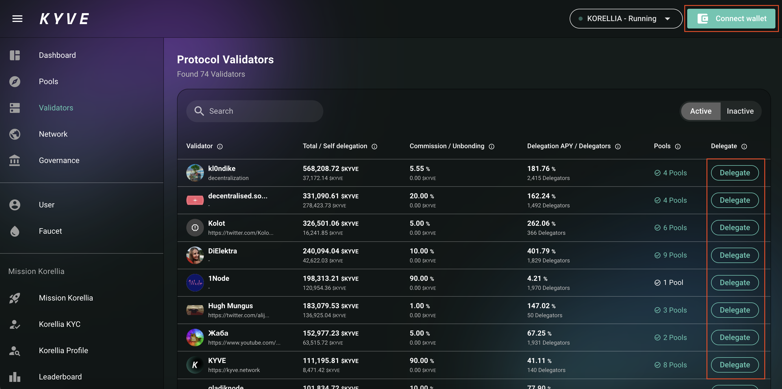Open Korellia KYC in sidebar
The image size is (782, 389).
point(59,324)
